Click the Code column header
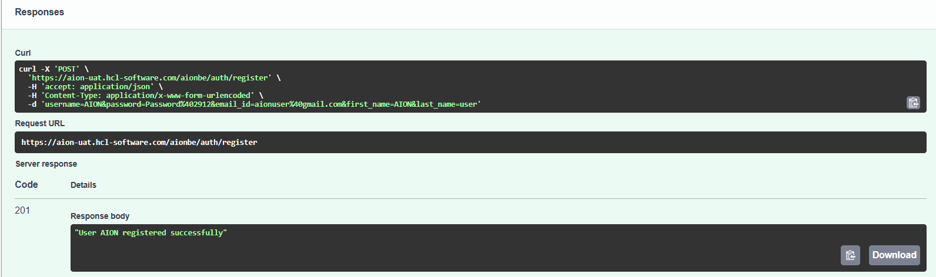Screen dimensions: 936x277 click(x=26, y=184)
